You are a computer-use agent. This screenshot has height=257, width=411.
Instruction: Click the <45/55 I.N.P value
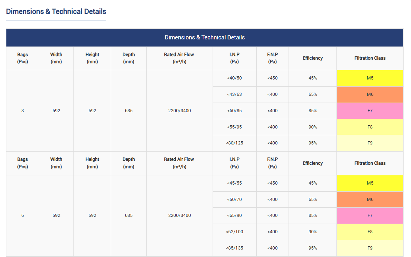pyautogui.click(x=234, y=183)
